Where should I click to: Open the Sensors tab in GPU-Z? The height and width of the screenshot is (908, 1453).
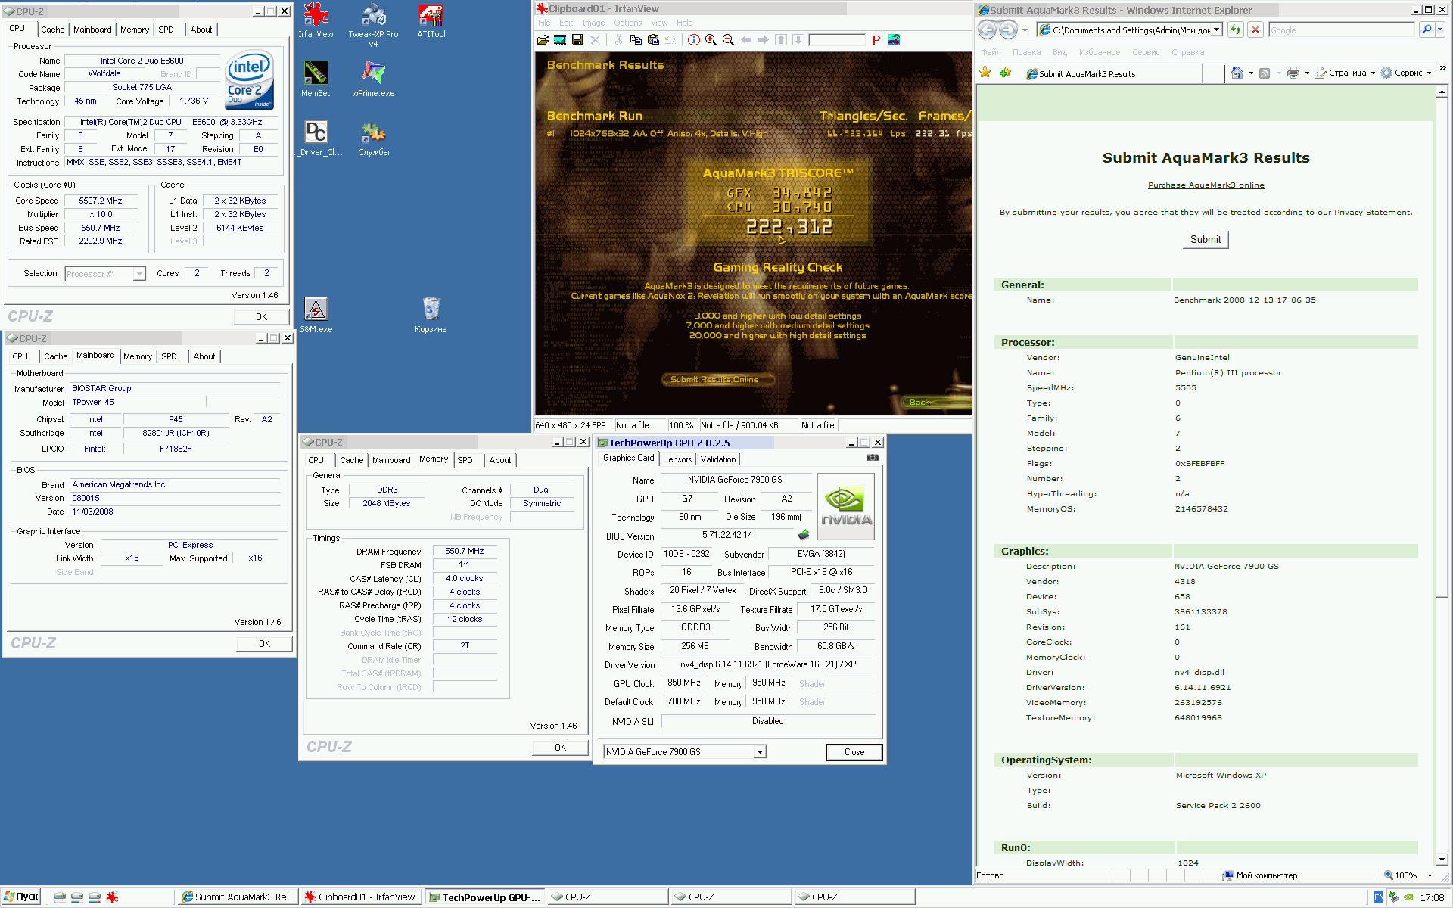coord(677,459)
